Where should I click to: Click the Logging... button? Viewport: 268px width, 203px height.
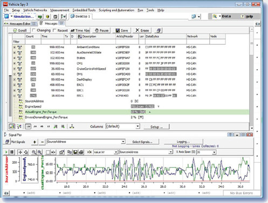[x=183, y=141]
